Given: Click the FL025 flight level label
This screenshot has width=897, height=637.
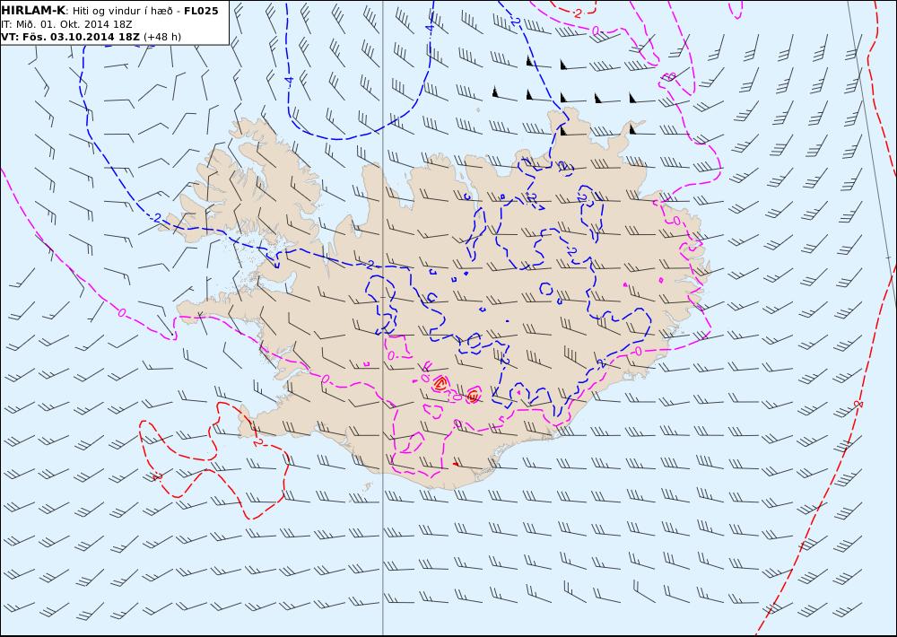Looking at the screenshot, I should [201, 11].
